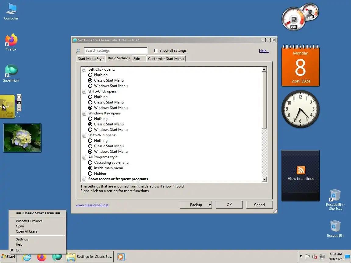Open the Supermium desktop shortcut

point(11,73)
